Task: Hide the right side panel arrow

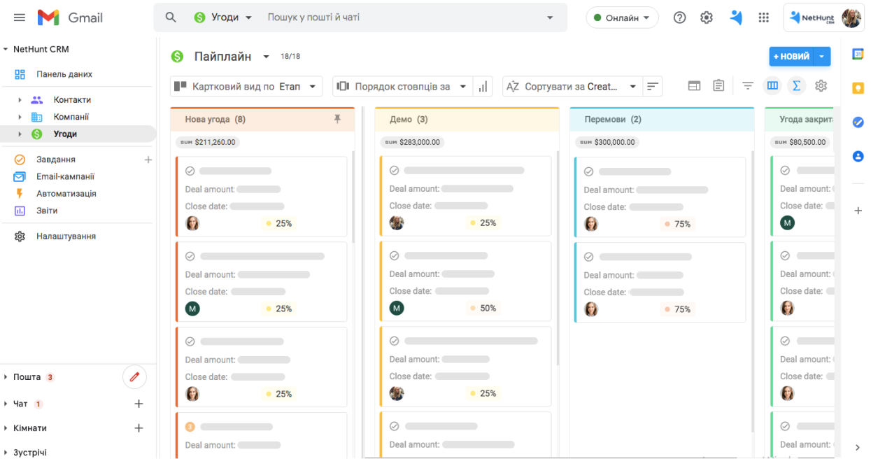Action: pos(858,448)
